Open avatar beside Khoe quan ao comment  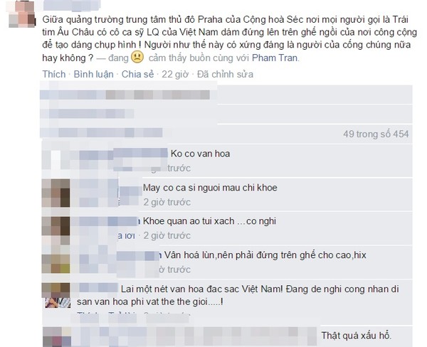56,226
